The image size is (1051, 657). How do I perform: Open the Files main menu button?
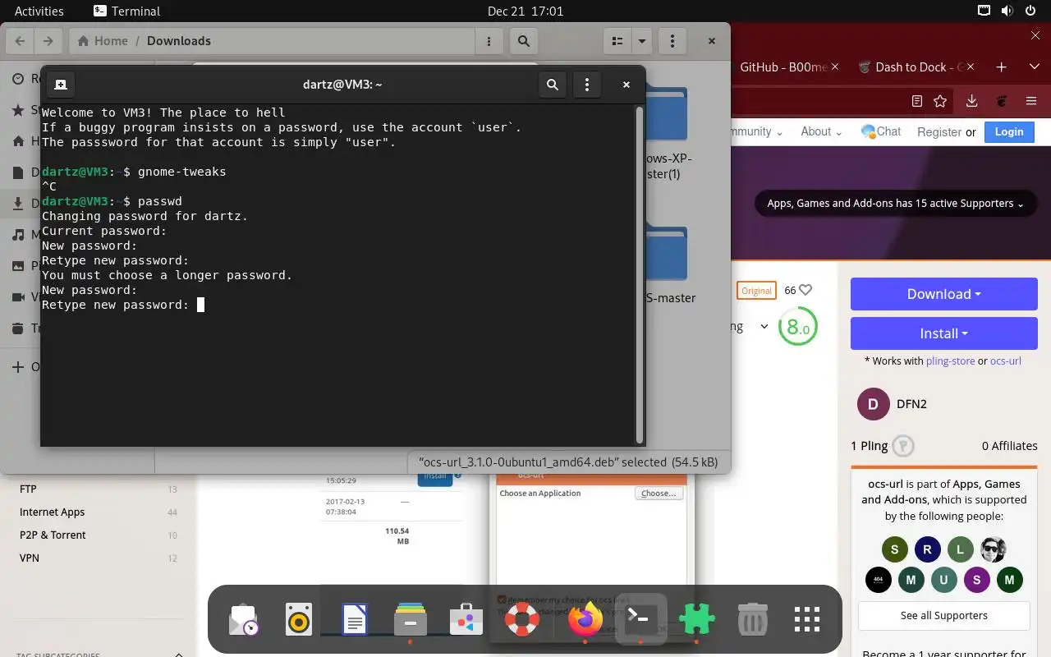point(672,41)
